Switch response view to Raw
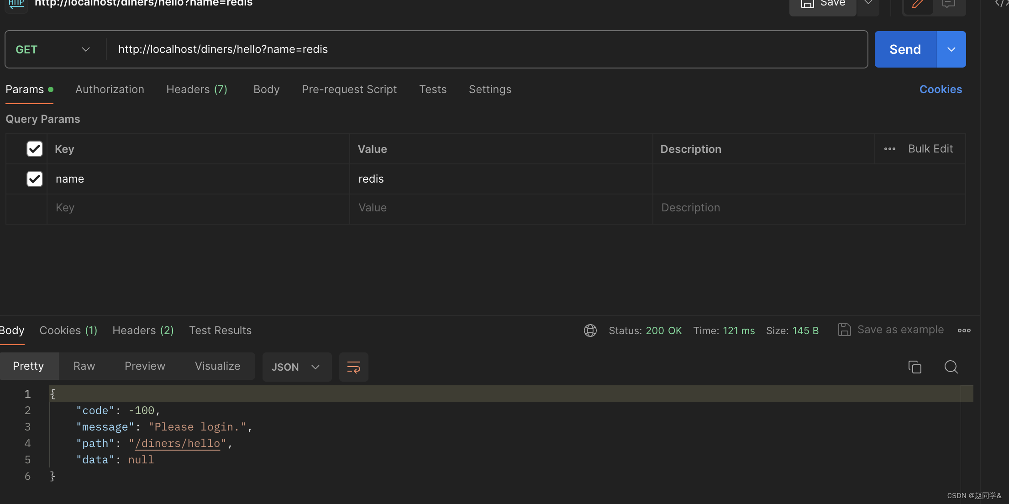Screen dimensions: 1009x504 click(84, 366)
